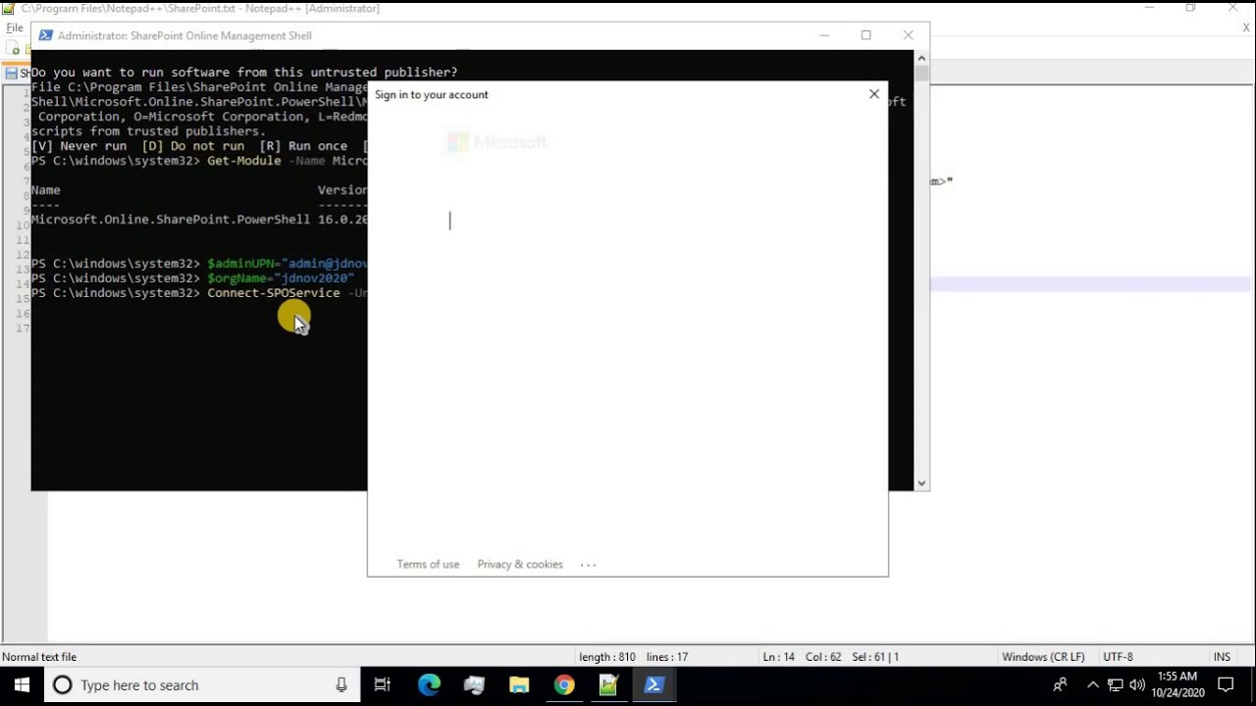Click the Windows Start button
This screenshot has width=1256, height=706.
click(x=22, y=685)
